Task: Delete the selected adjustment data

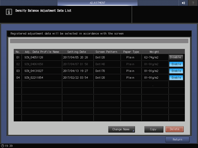Action: pos(175,129)
